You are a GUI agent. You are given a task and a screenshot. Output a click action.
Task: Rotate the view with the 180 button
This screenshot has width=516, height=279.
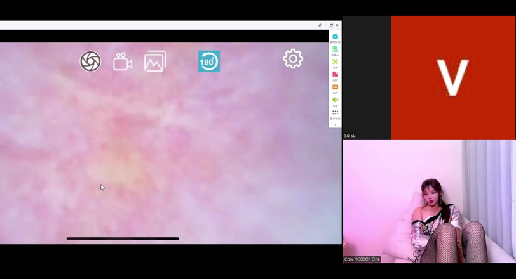[208, 62]
